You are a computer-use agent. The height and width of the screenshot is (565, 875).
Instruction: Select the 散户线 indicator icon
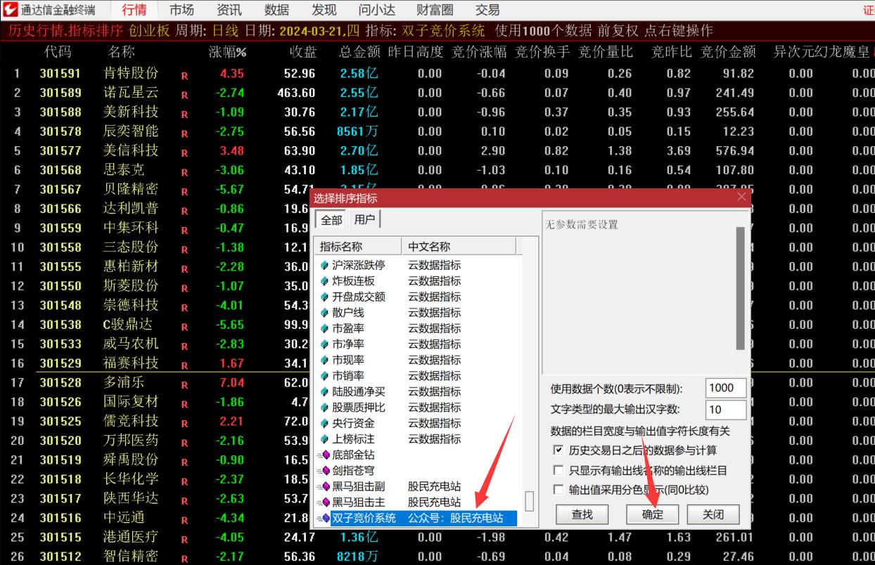tap(324, 312)
